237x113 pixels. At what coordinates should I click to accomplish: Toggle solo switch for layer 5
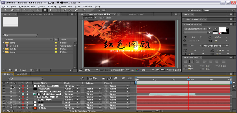(x=11, y=97)
